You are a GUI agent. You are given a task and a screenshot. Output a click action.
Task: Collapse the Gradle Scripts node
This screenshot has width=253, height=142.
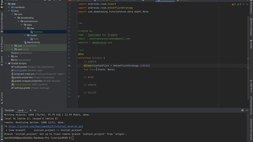point(6,64)
